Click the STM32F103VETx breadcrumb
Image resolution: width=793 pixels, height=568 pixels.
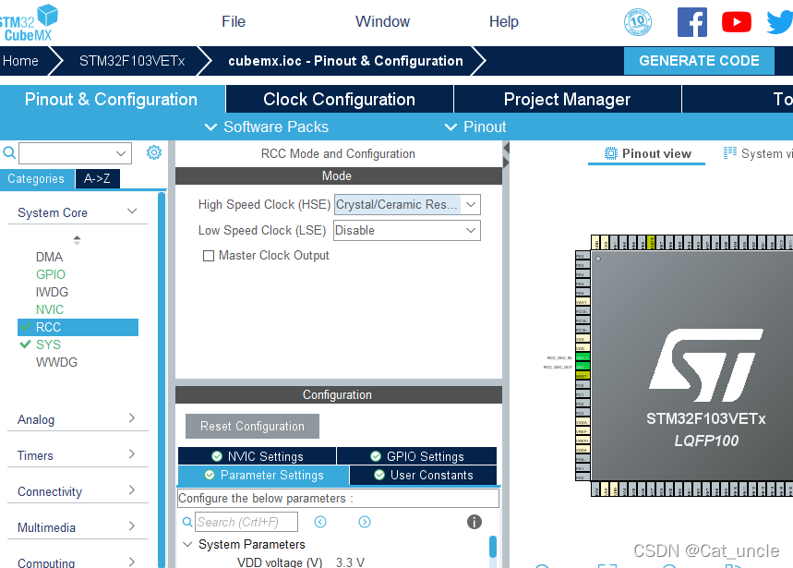[x=132, y=61]
